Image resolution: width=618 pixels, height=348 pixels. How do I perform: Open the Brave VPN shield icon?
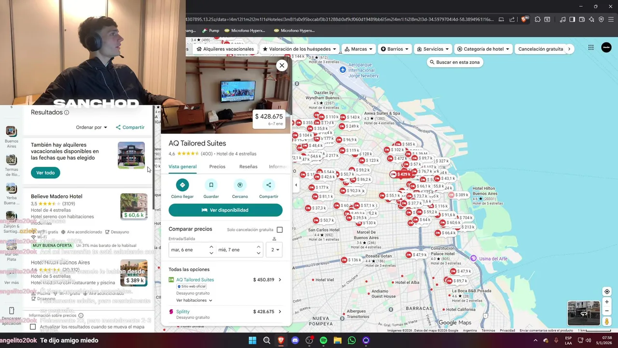[x=601, y=19]
